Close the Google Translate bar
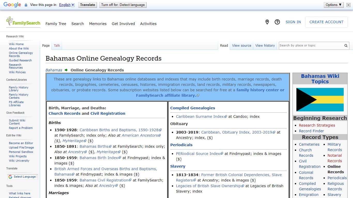 349,5
